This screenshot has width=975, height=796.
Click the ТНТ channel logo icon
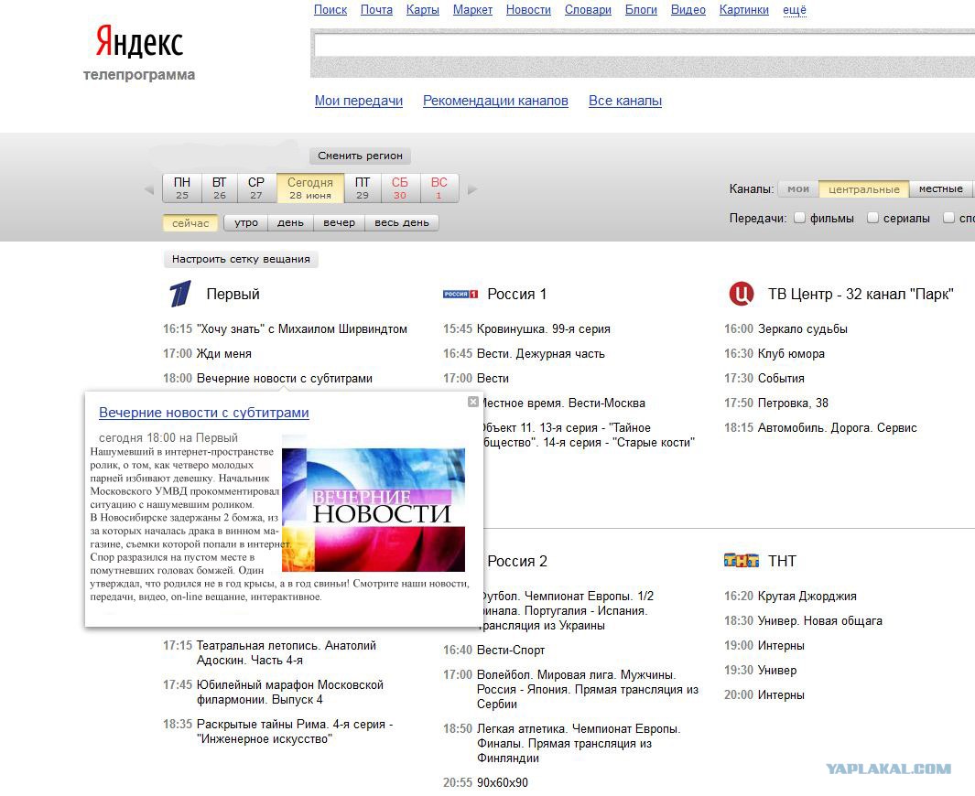742,561
